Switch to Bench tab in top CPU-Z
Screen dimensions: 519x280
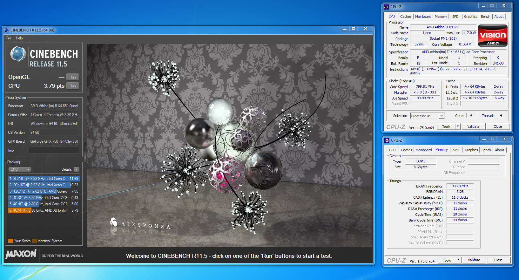tap(485, 17)
